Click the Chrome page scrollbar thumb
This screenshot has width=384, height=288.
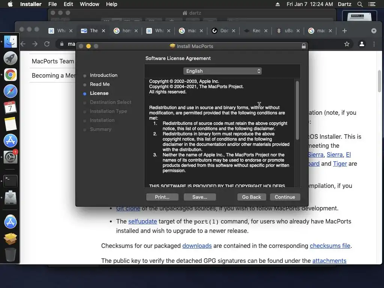coord(379,81)
